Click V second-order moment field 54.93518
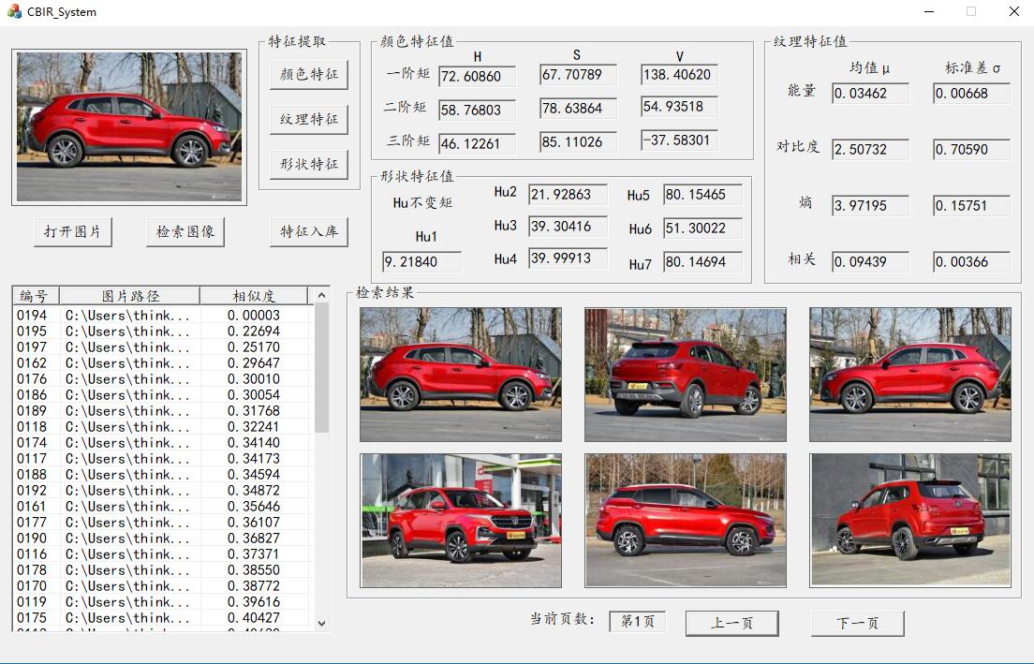 pos(679,106)
